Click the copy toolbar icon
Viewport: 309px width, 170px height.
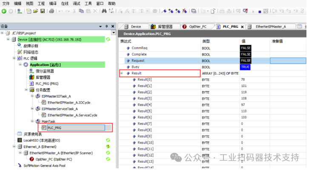[x=81, y=11]
